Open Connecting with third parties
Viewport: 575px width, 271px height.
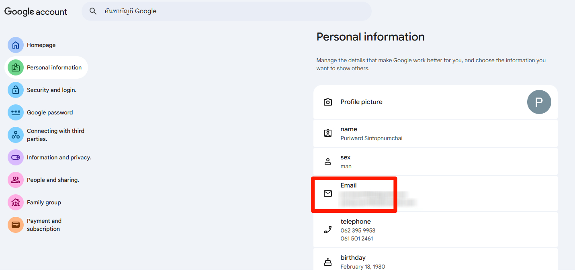click(x=55, y=135)
